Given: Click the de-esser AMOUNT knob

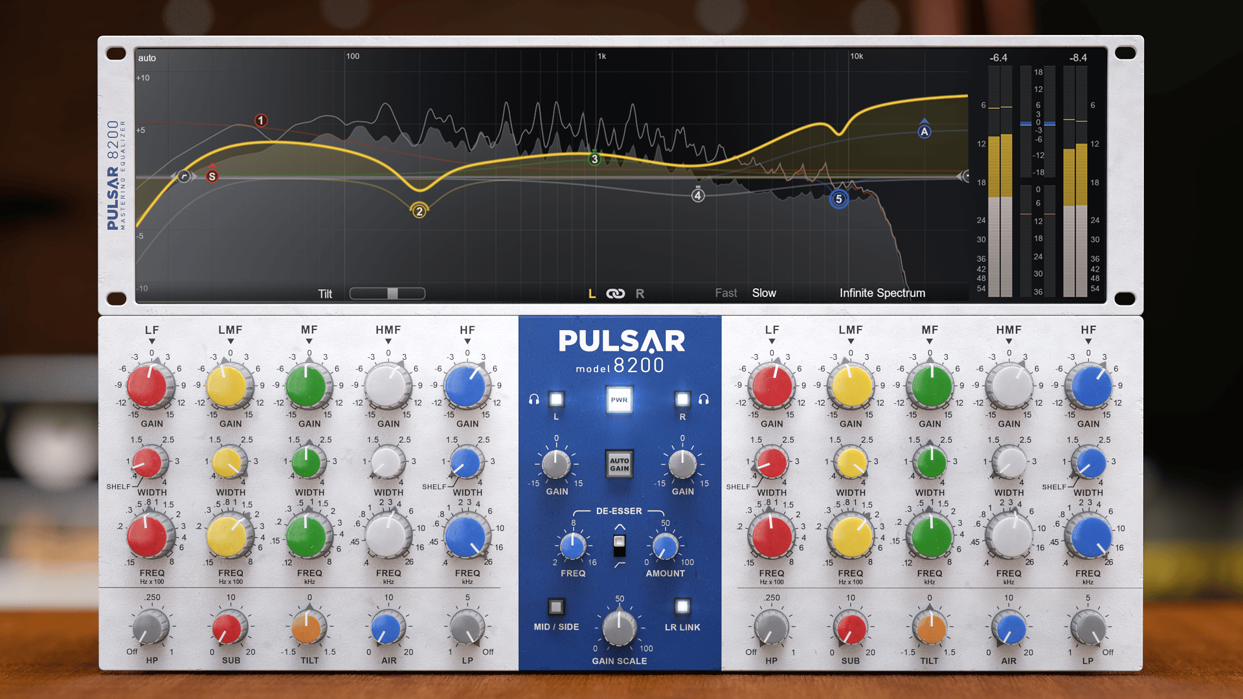Looking at the screenshot, I should (665, 546).
